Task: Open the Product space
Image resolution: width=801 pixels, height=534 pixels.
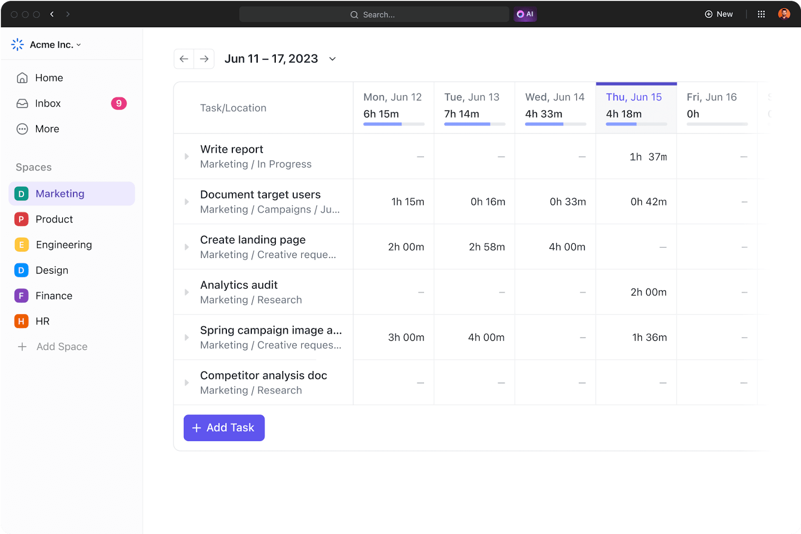Action: 54,219
